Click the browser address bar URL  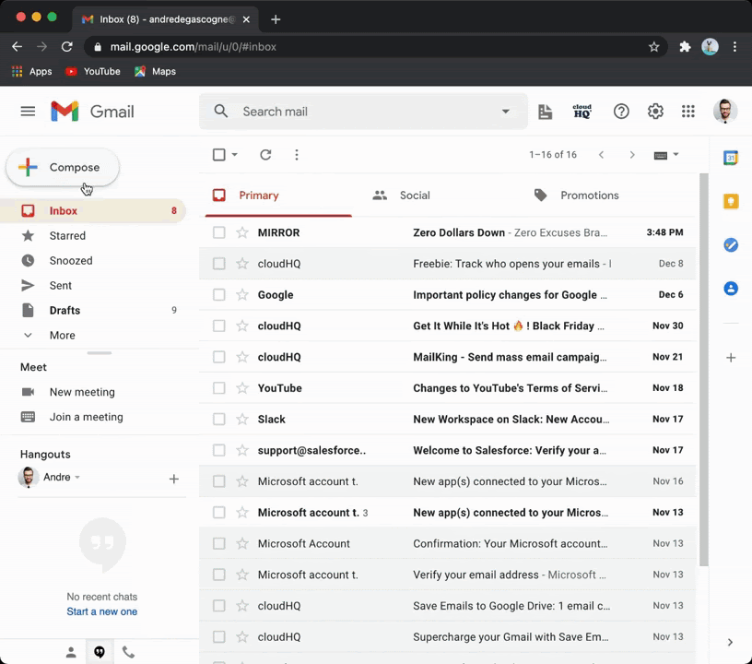coord(194,46)
